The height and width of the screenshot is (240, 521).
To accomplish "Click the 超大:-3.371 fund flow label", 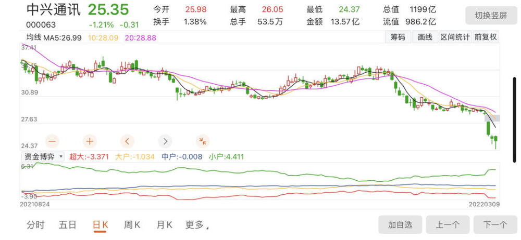I will (89, 156).
